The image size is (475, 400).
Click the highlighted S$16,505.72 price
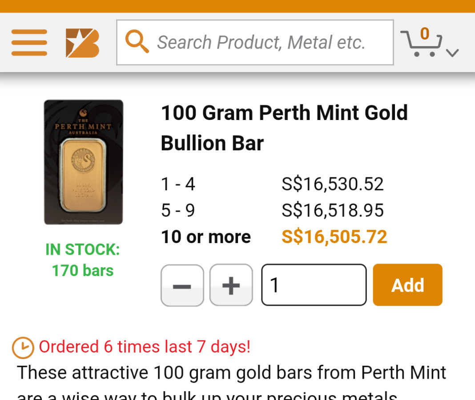pos(334,237)
